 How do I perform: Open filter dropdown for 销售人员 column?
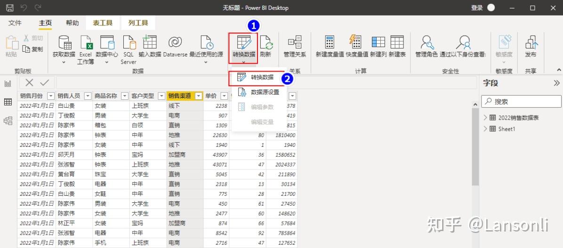point(88,96)
